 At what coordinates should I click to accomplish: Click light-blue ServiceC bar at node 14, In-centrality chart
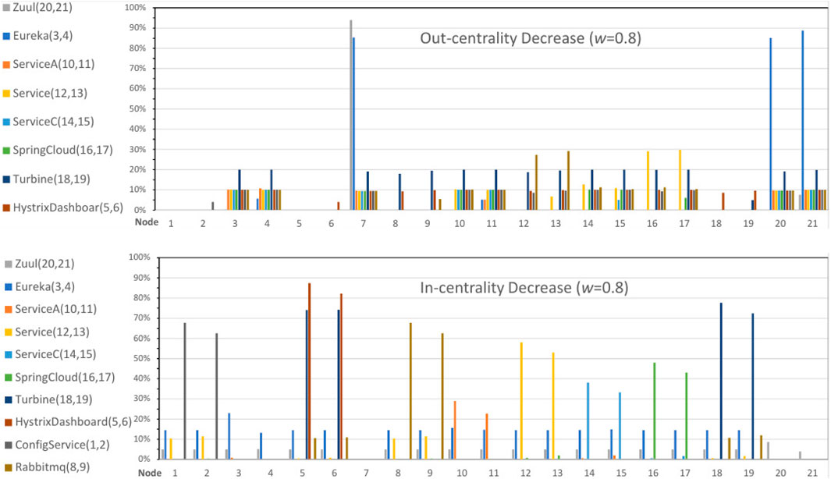[588, 421]
